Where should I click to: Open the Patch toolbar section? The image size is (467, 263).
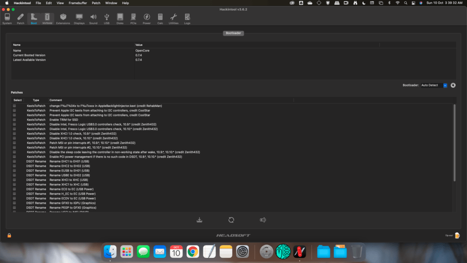tap(20, 19)
